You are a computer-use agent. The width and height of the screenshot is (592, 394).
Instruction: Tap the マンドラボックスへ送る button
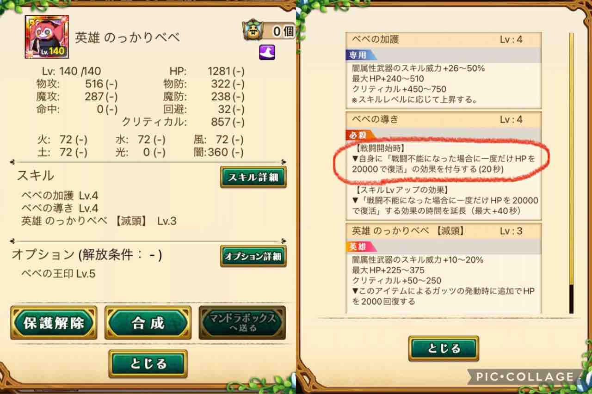242,322
